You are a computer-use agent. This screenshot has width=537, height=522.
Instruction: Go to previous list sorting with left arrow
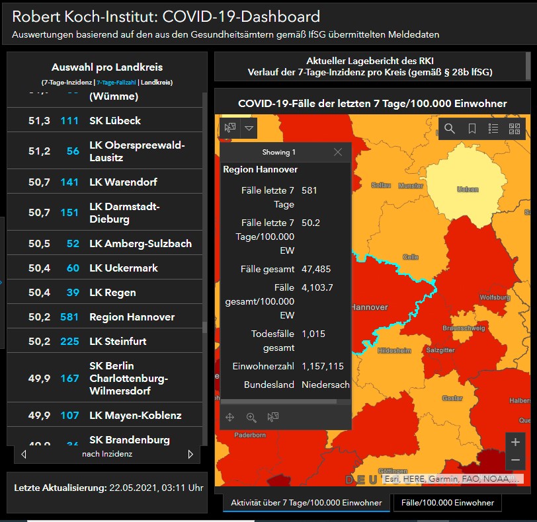24,455
